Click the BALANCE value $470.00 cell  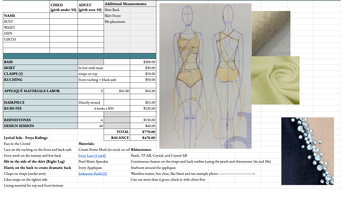point(143,138)
